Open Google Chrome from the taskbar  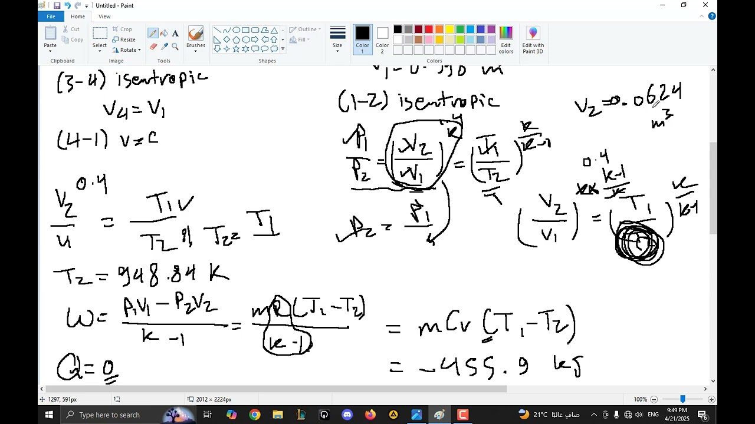[x=254, y=415]
